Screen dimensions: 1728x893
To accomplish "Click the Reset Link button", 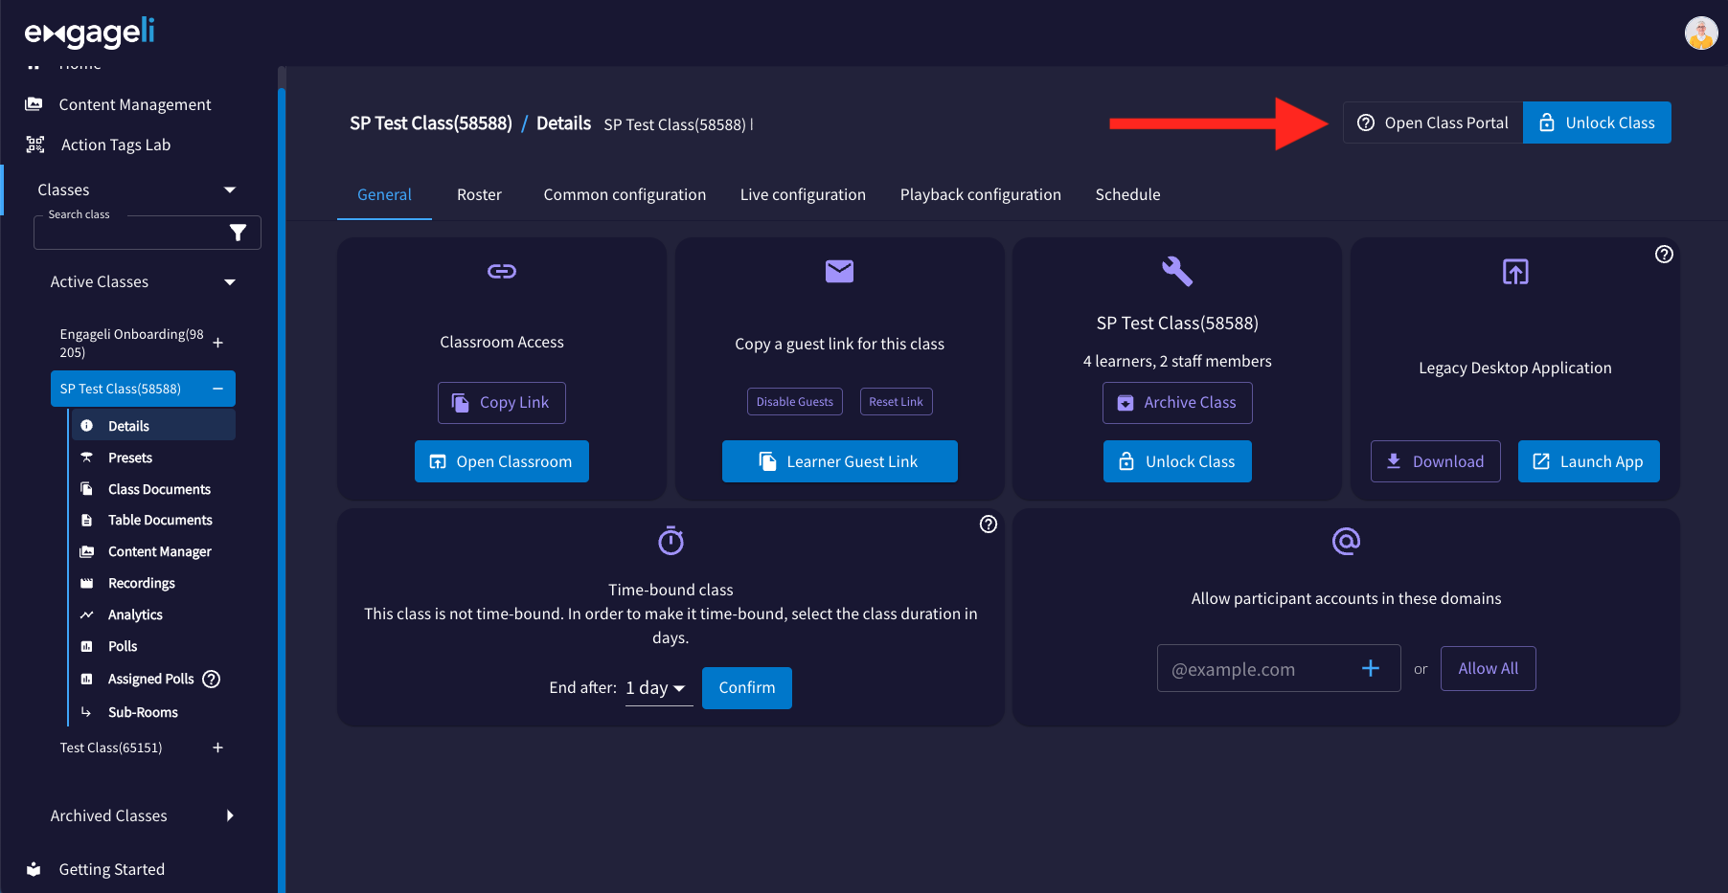I will pyautogui.click(x=897, y=402).
